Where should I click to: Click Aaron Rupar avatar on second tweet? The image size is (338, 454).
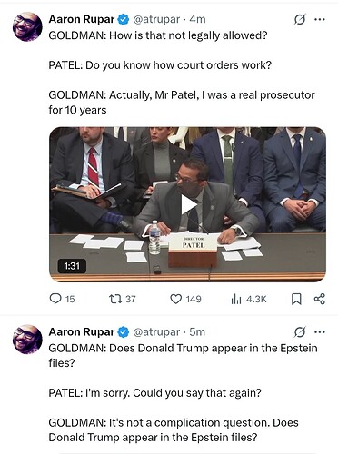[27, 340]
